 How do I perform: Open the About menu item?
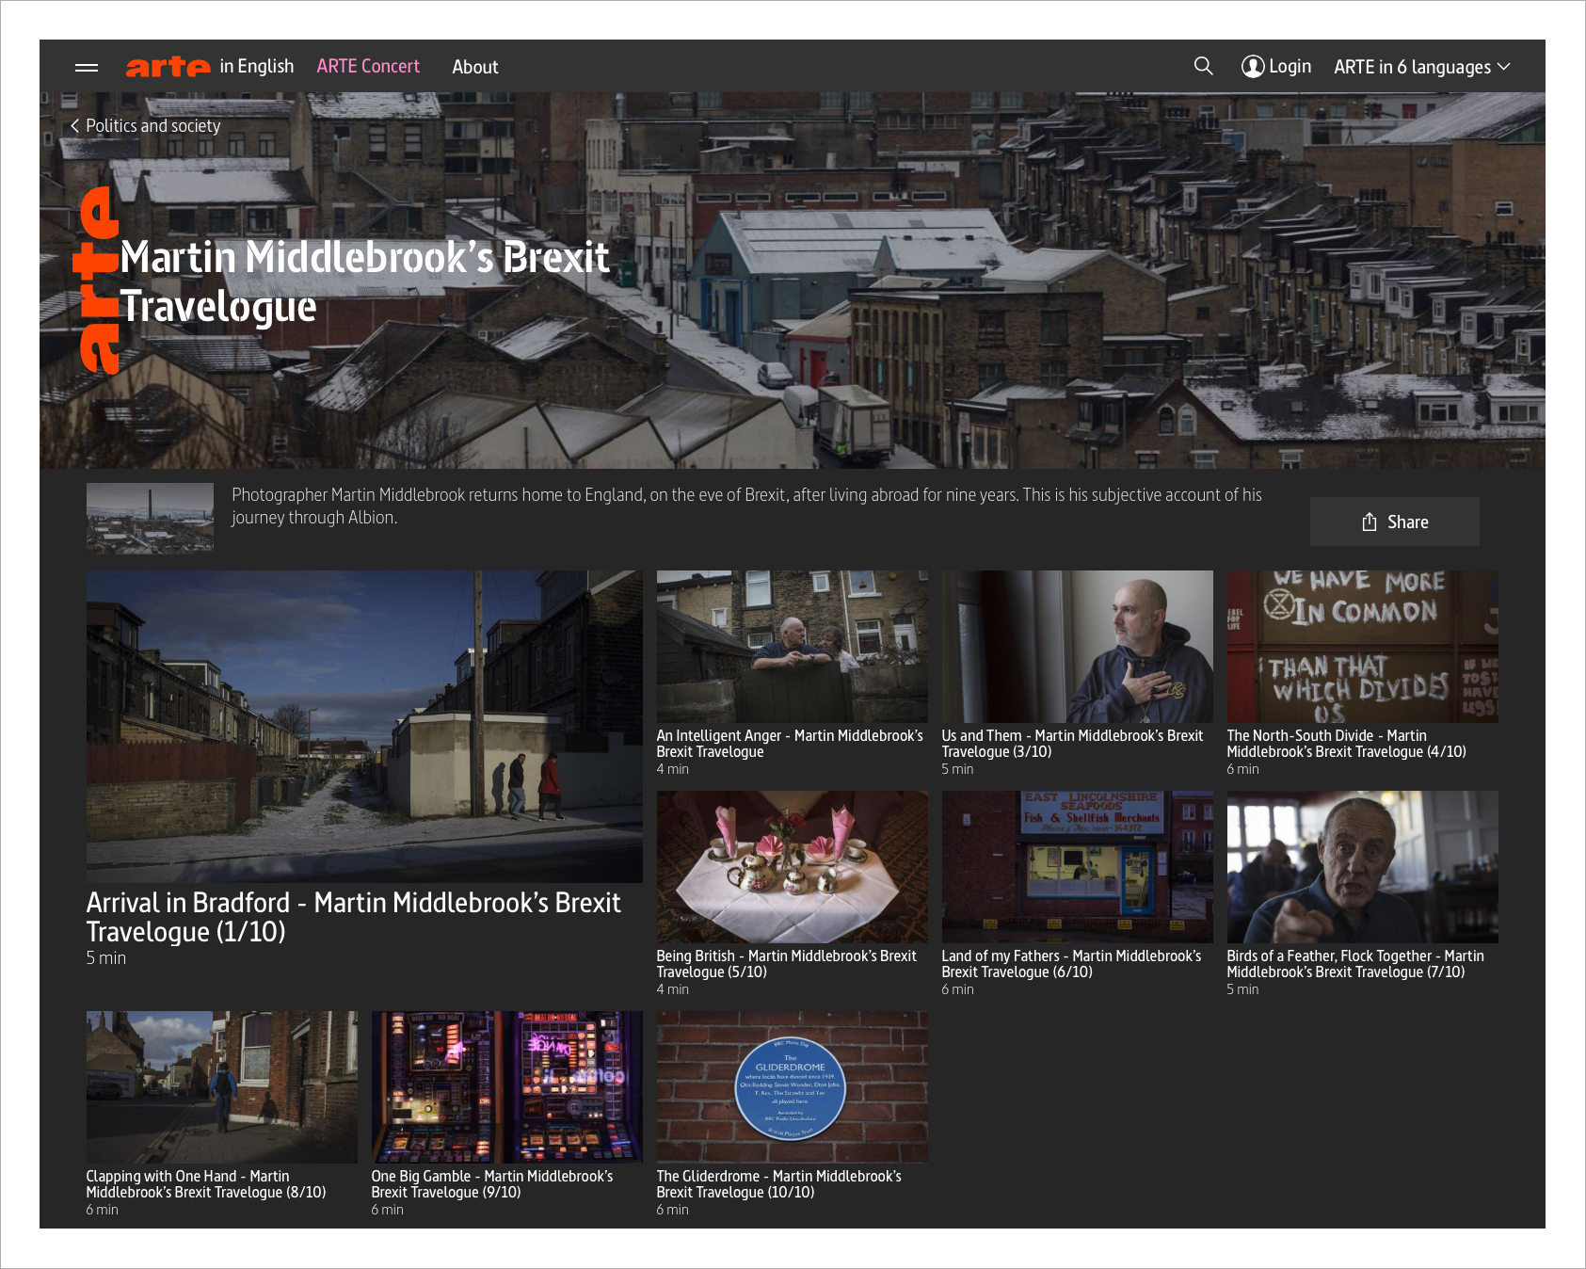tap(475, 67)
